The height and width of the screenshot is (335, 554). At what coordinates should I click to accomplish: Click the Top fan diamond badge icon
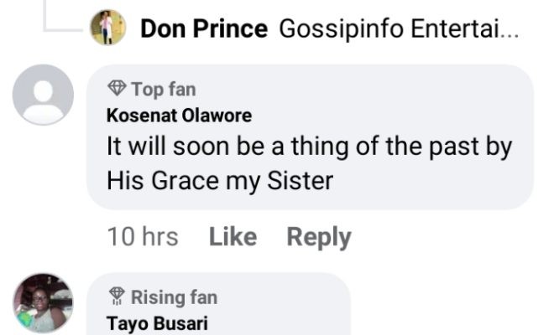click(117, 89)
